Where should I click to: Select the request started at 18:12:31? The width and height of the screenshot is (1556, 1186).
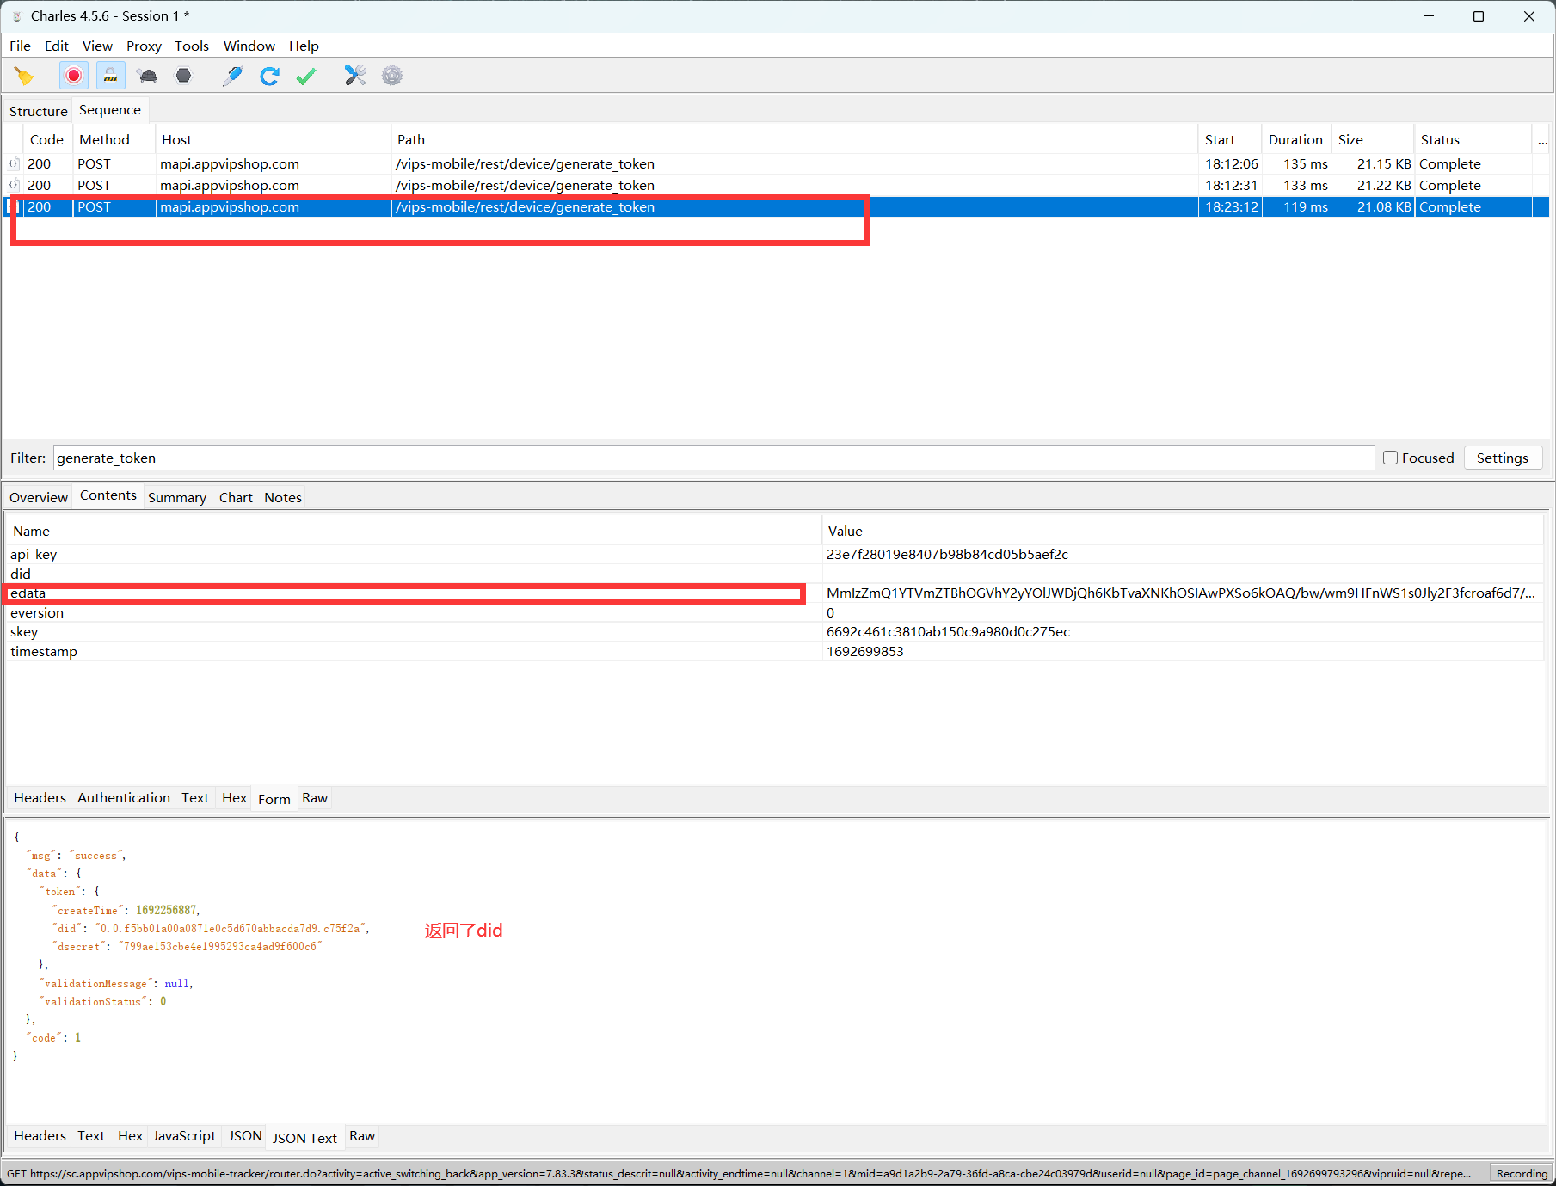click(776, 185)
